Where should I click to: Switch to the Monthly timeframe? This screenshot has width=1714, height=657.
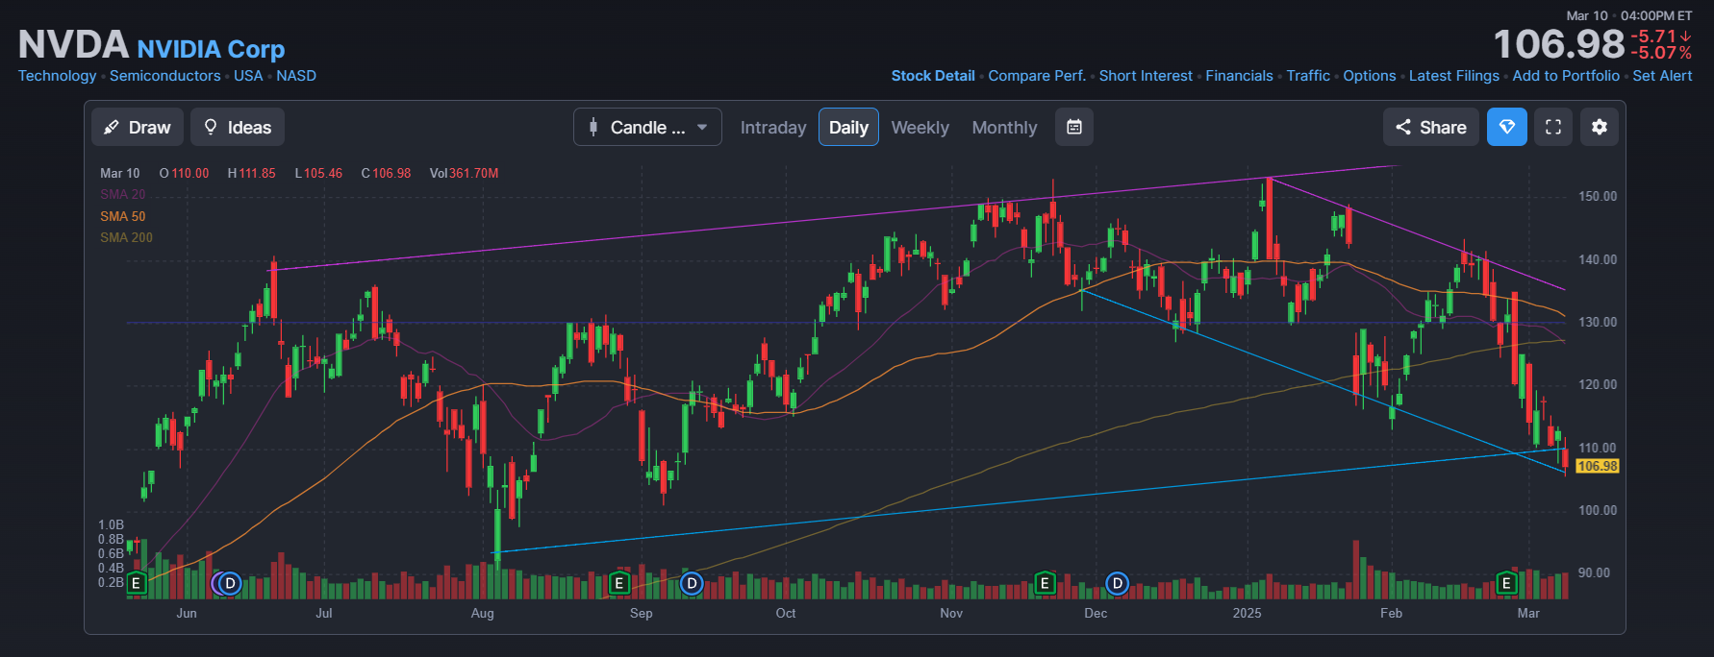tap(1004, 127)
